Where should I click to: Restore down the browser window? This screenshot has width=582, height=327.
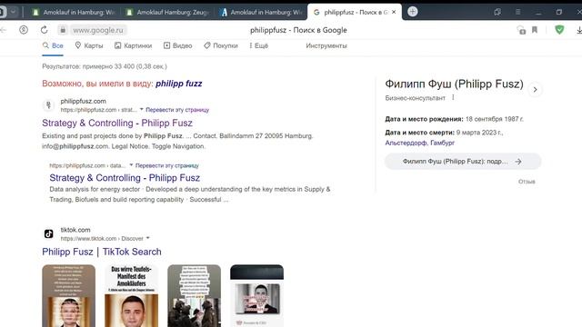point(559,12)
